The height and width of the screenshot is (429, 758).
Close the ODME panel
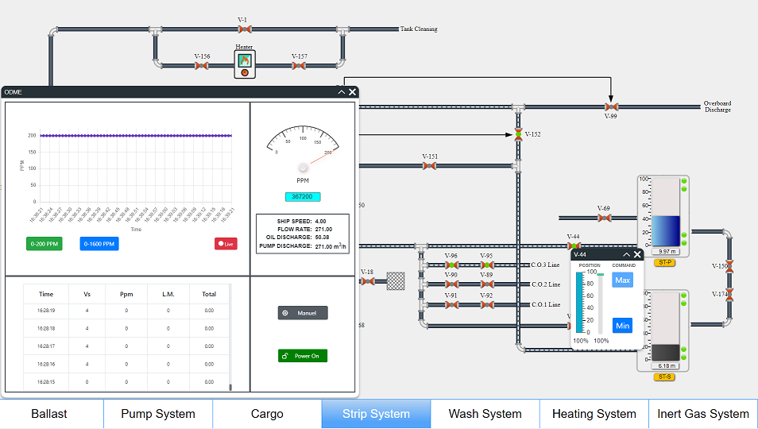point(353,92)
